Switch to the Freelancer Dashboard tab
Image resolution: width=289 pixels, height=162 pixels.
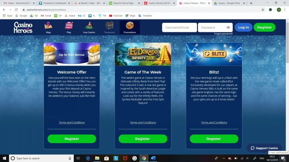pyautogui.click(x=55, y=3)
